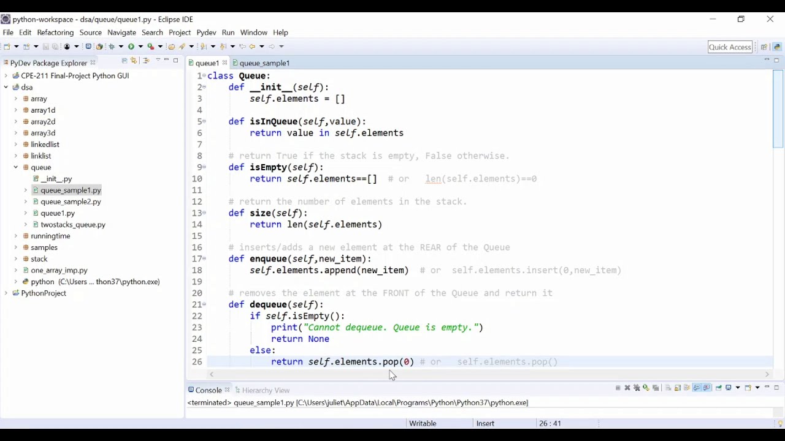785x441 pixels.
Task: Click the Last Edit Location arrow icon
Action: point(242,47)
